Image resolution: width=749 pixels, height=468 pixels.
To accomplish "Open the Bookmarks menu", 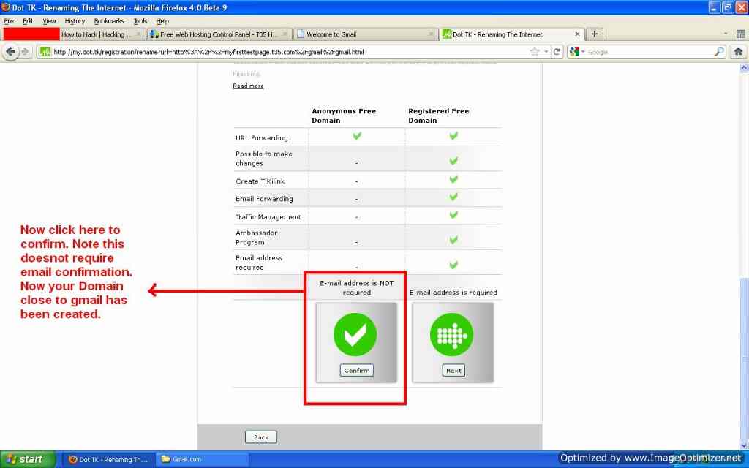I will pyautogui.click(x=108, y=20).
